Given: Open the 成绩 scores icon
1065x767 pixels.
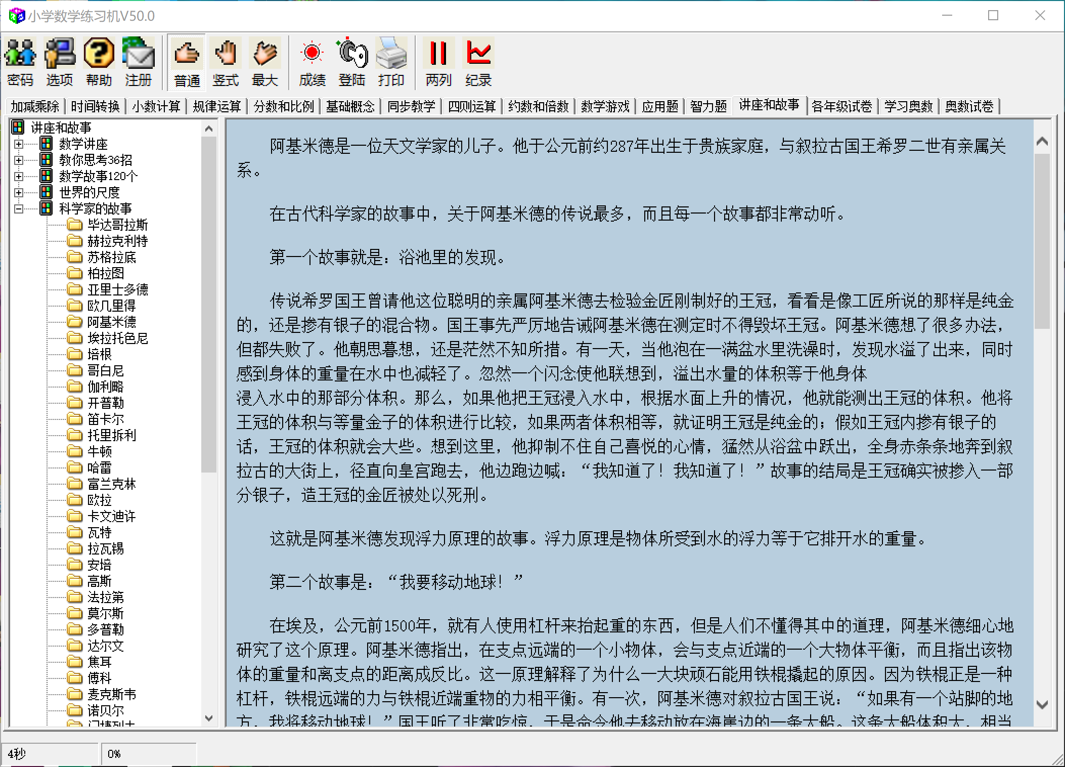Looking at the screenshot, I should 312,62.
